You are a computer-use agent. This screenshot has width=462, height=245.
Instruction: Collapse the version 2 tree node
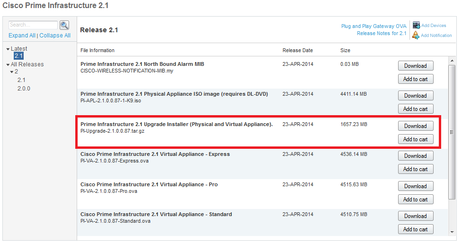click(12, 72)
